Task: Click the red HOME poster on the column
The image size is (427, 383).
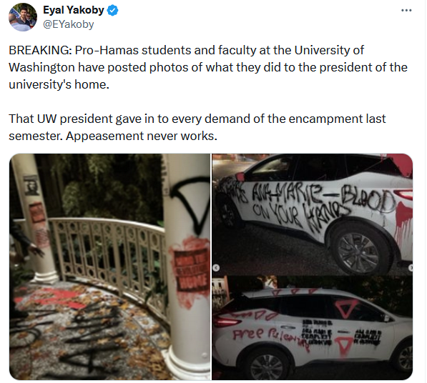Action: [x=192, y=272]
